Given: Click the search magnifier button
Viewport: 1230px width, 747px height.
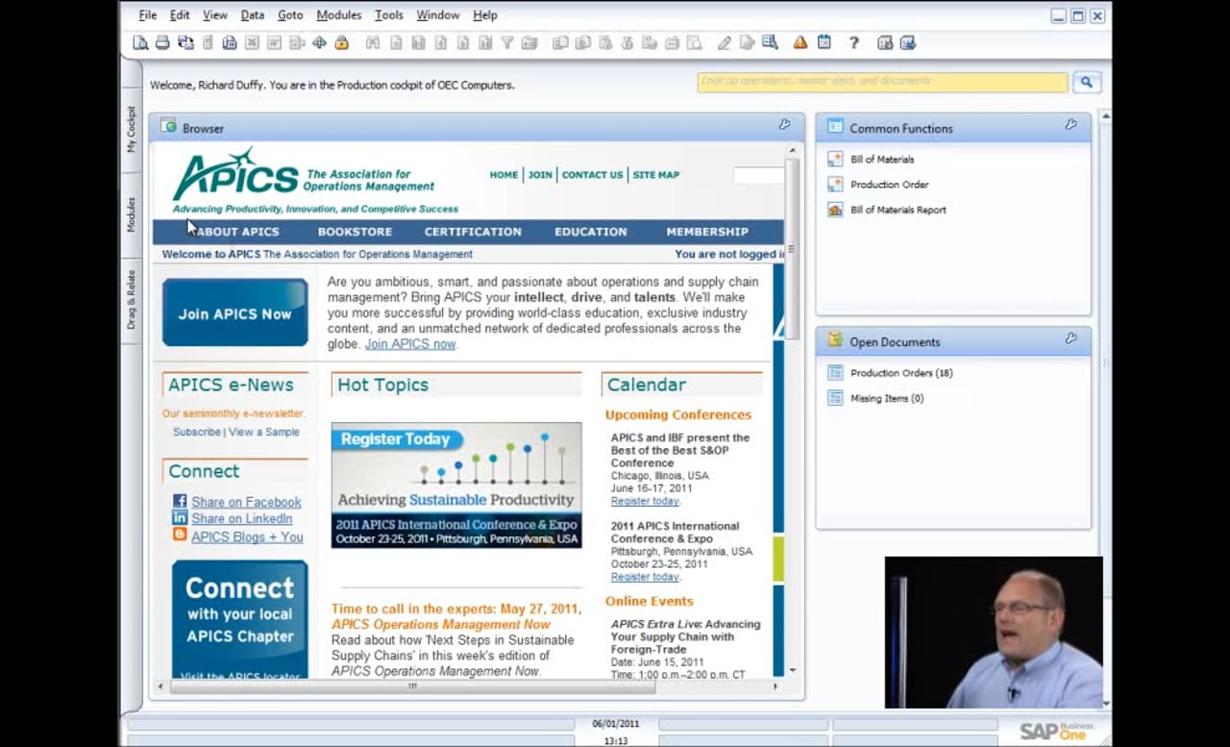Looking at the screenshot, I should [x=1086, y=83].
